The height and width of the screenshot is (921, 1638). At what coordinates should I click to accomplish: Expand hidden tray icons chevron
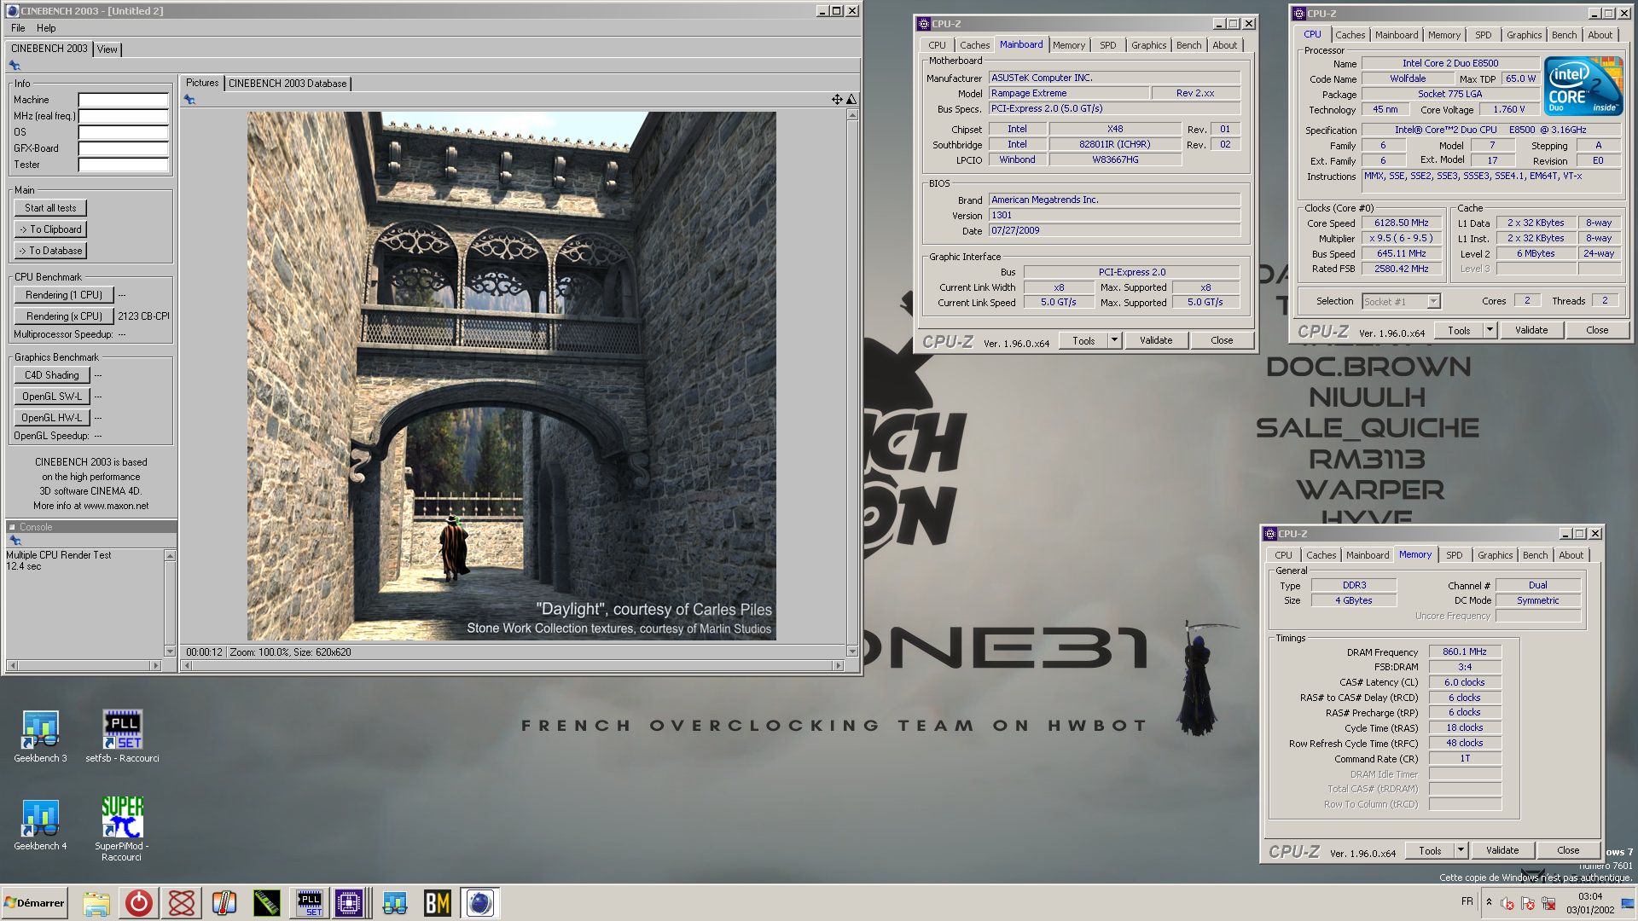pos(1489,902)
